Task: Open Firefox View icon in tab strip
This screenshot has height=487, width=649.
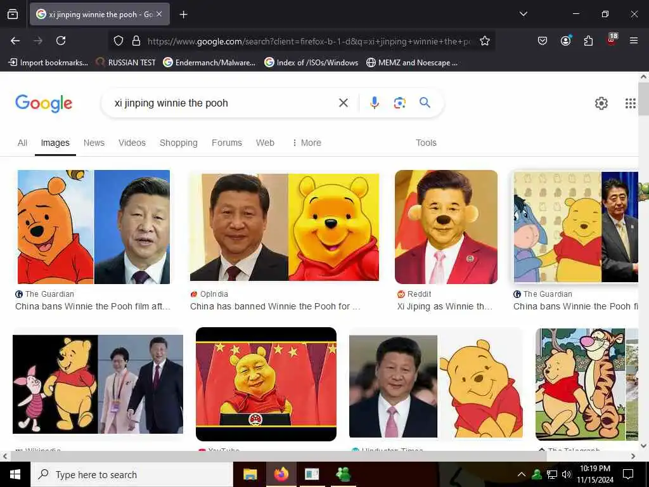Action: click(x=13, y=14)
